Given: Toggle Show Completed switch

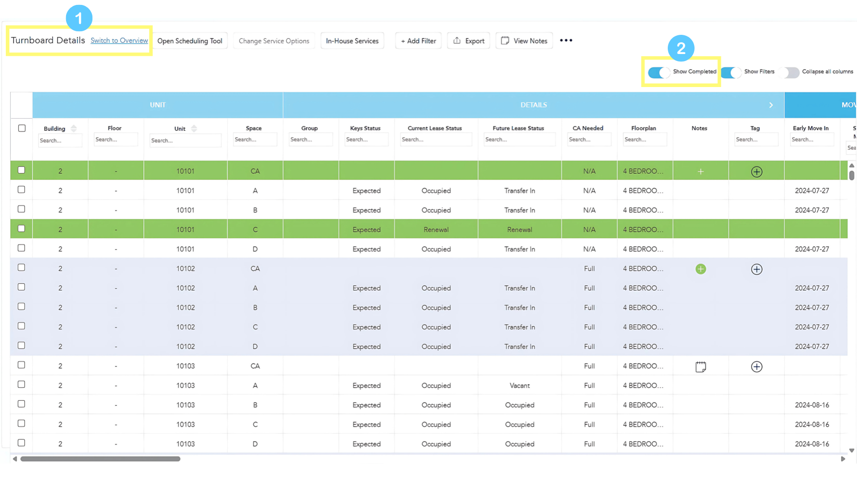Looking at the screenshot, I should click(x=659, y=72).
